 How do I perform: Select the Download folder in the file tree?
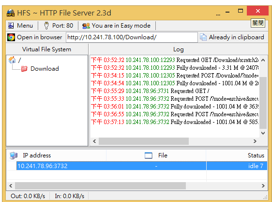click(x=45, y=69)
